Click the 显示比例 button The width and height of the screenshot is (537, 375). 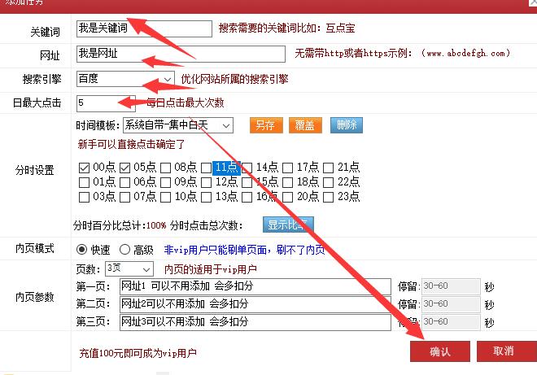point(287,225)
